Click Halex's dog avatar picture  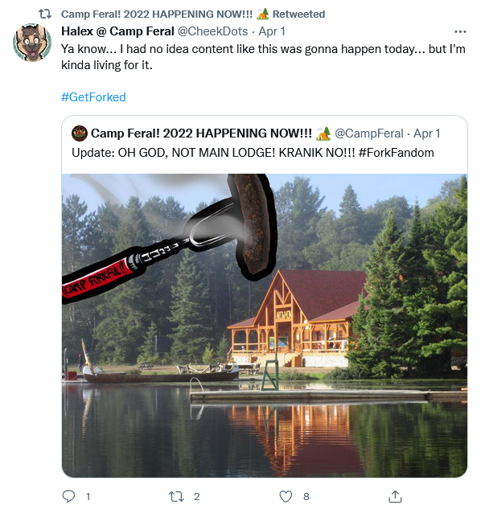32,42
